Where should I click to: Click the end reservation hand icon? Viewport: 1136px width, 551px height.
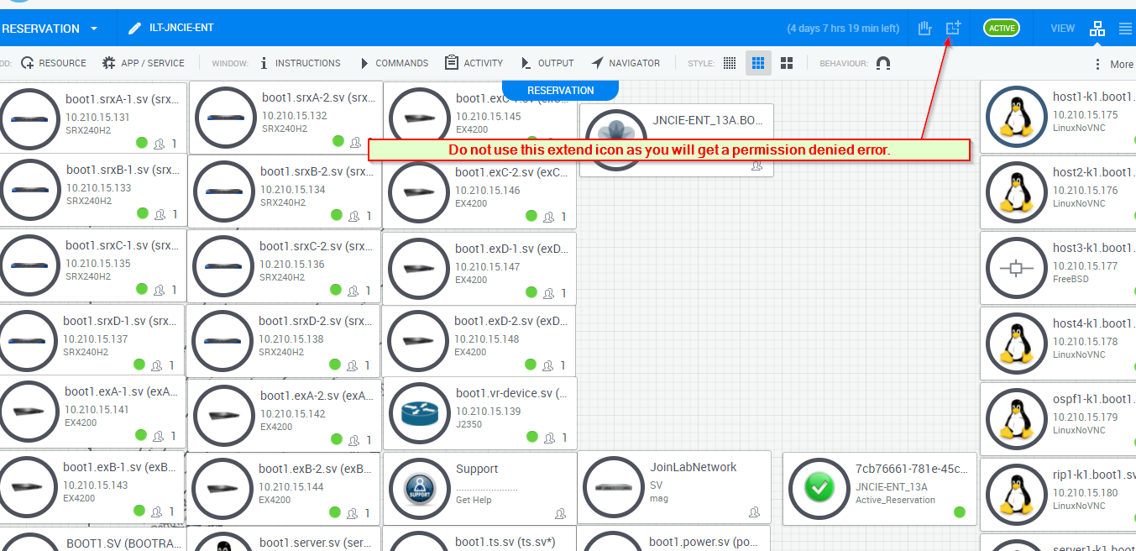click(924, 29)
